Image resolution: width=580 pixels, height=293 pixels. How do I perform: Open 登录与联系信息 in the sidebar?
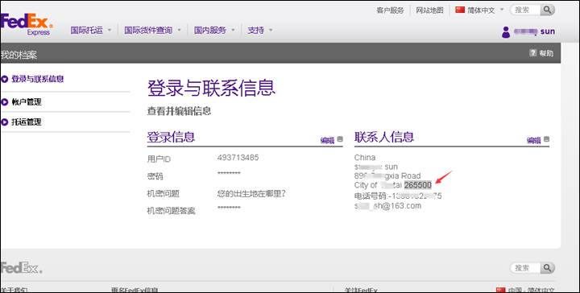pos(38,79)
